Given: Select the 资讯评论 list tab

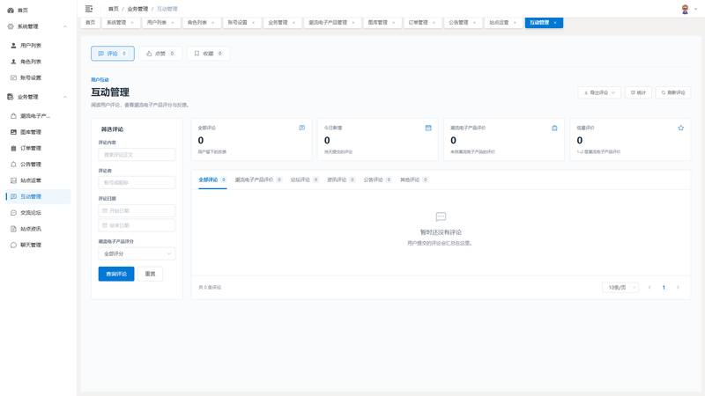Looking at the screenshot, I should [341, 180].
